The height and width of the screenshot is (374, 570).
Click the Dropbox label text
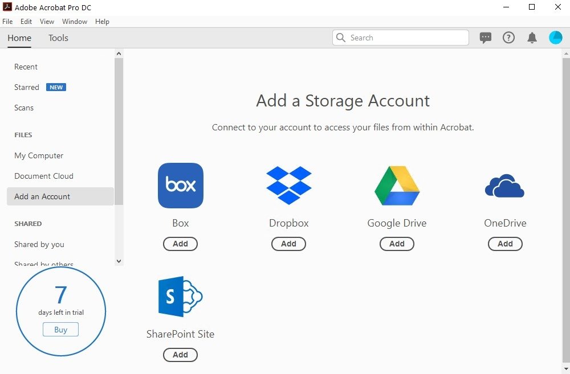(x=288, y=223)
